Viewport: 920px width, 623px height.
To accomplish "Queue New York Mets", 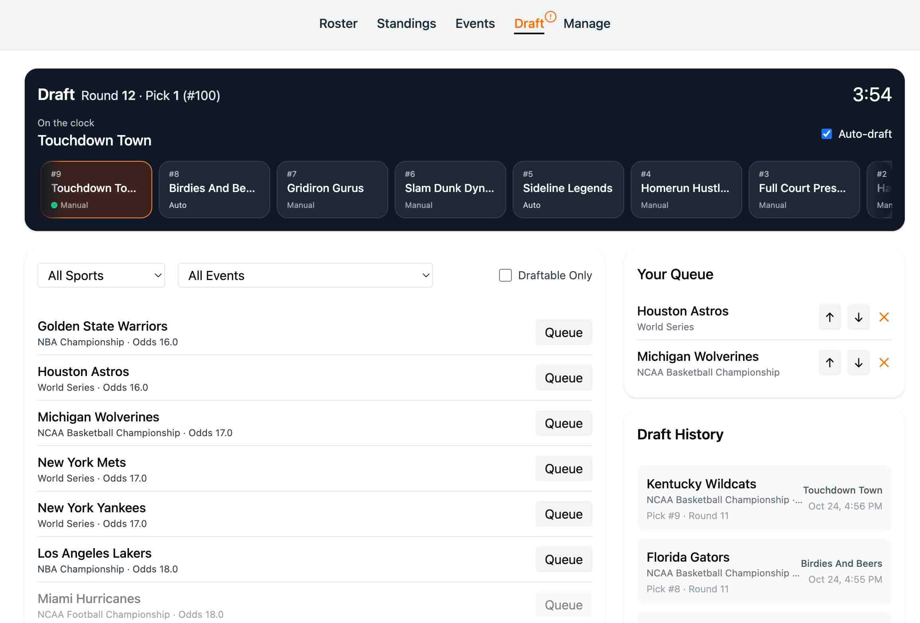I will (x=564, y=468).
